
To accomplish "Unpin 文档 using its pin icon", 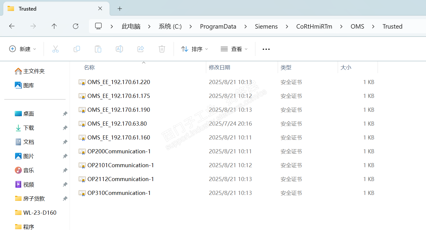I will point(65,142).
